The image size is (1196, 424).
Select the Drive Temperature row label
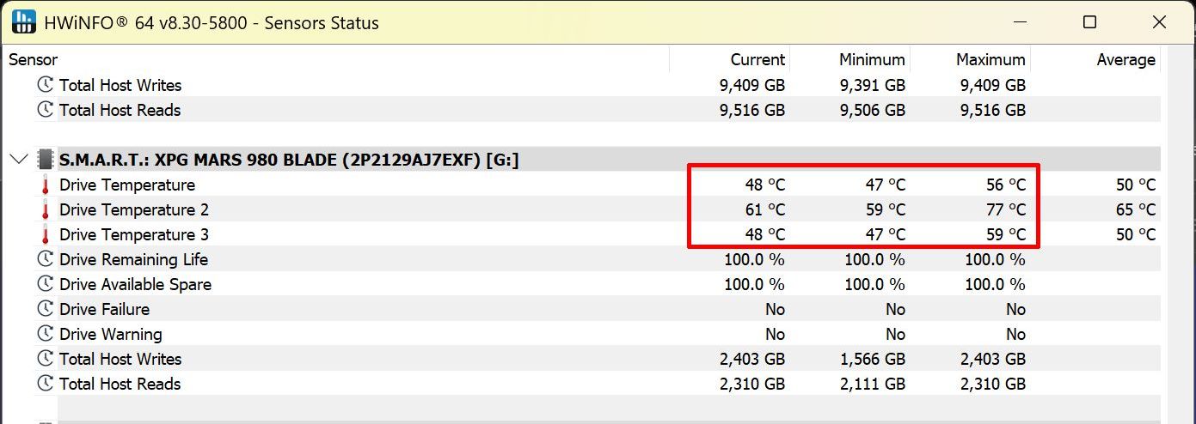(127, 185)
